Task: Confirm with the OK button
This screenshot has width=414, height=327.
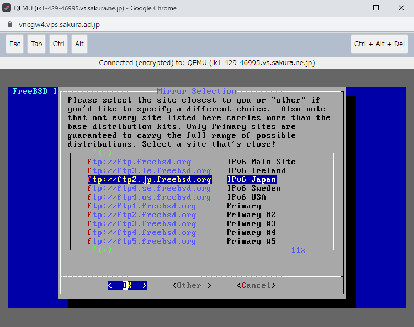Action: coord(128,286)
